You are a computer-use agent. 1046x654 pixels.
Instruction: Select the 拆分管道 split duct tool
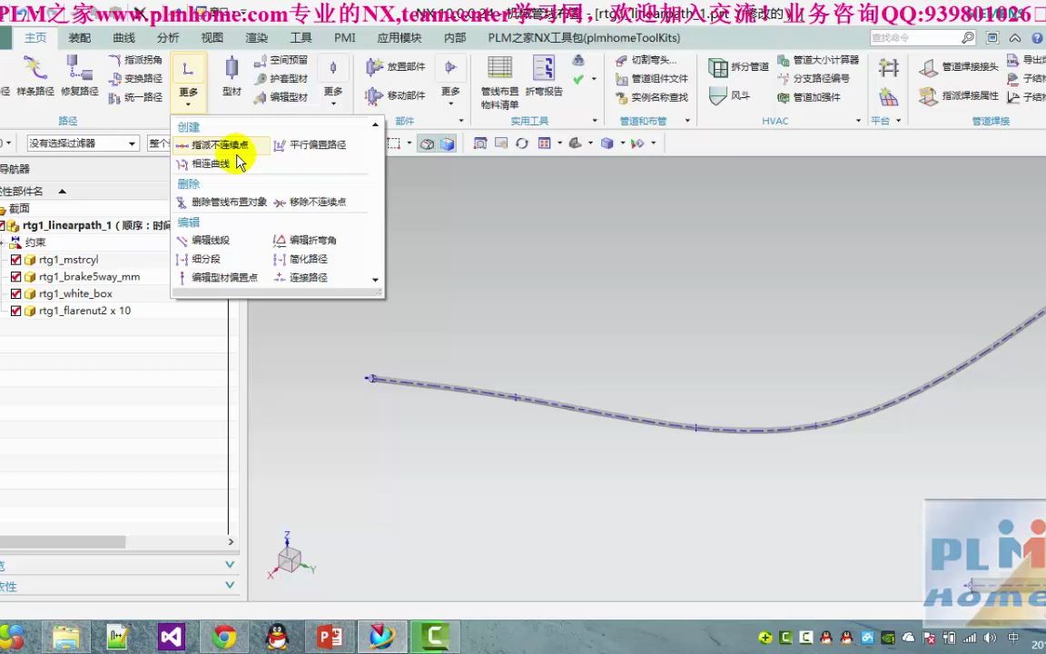tap(738, 66)
